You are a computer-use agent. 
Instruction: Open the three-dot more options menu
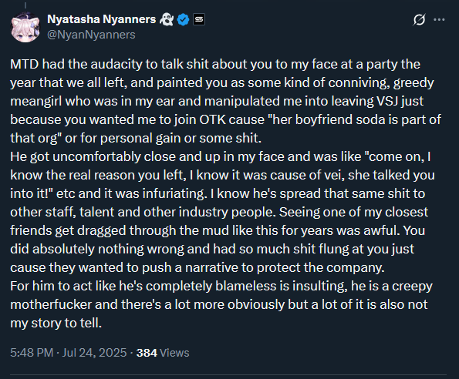click(x=439, y=19)
